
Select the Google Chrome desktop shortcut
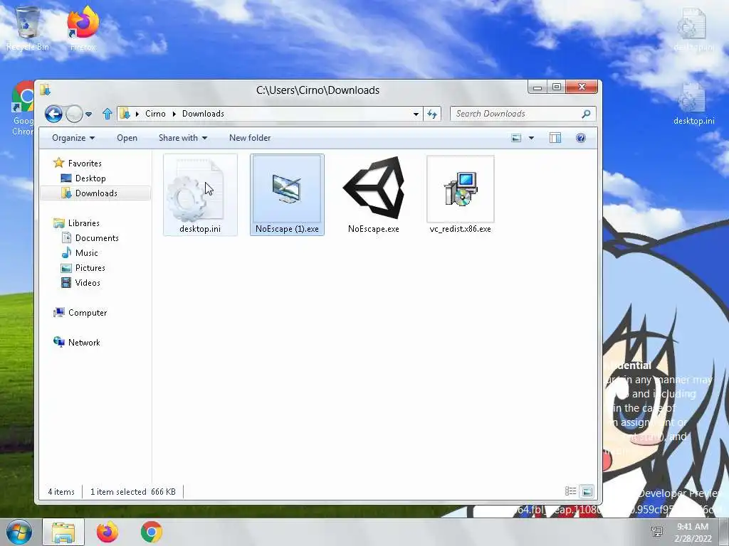pyautogui.click(x=22, y=108)
